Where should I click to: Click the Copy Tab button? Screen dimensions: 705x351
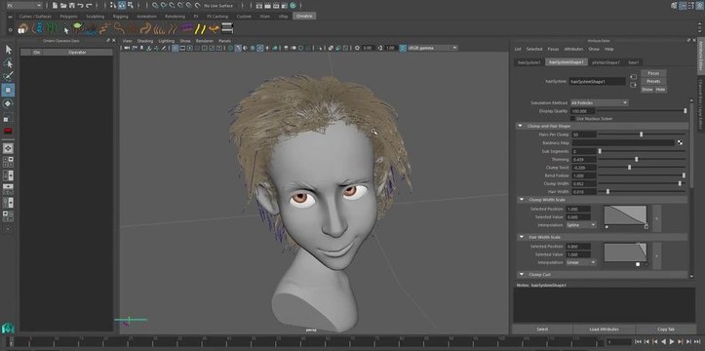(x=665, y=330)
